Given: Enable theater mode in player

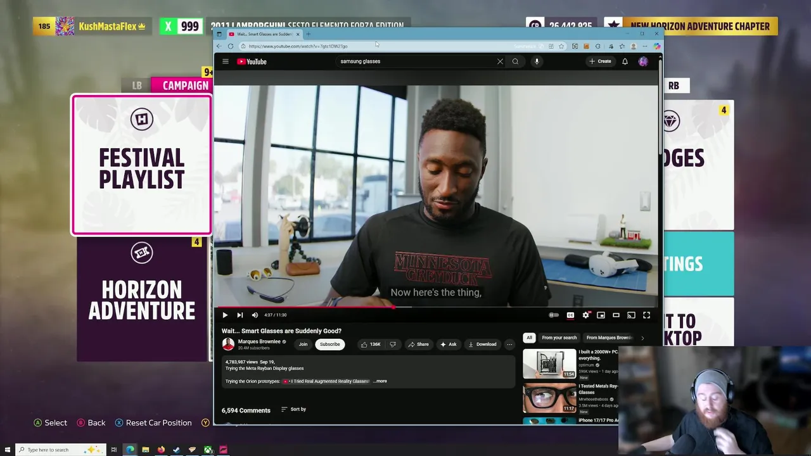Looking at the screenshot, I should tap(616, 315).
